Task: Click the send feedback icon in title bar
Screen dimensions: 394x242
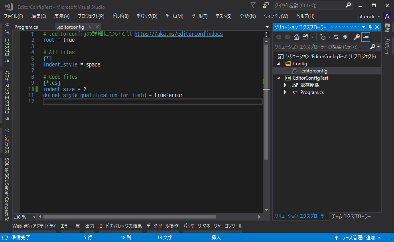Action: pyautogui.click(x=266, y=5)
